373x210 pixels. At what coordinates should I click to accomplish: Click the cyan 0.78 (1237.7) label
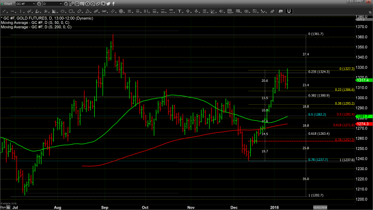click(318, 160)
